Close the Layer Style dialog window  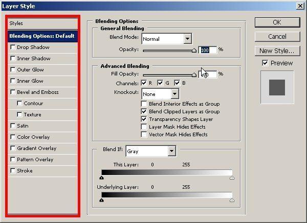click(x=299, y=6)
